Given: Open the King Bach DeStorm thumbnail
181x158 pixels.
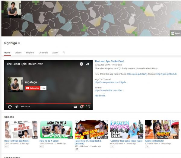Looking at the screenshot, I should pyautogui.click(x=91, y=129).
